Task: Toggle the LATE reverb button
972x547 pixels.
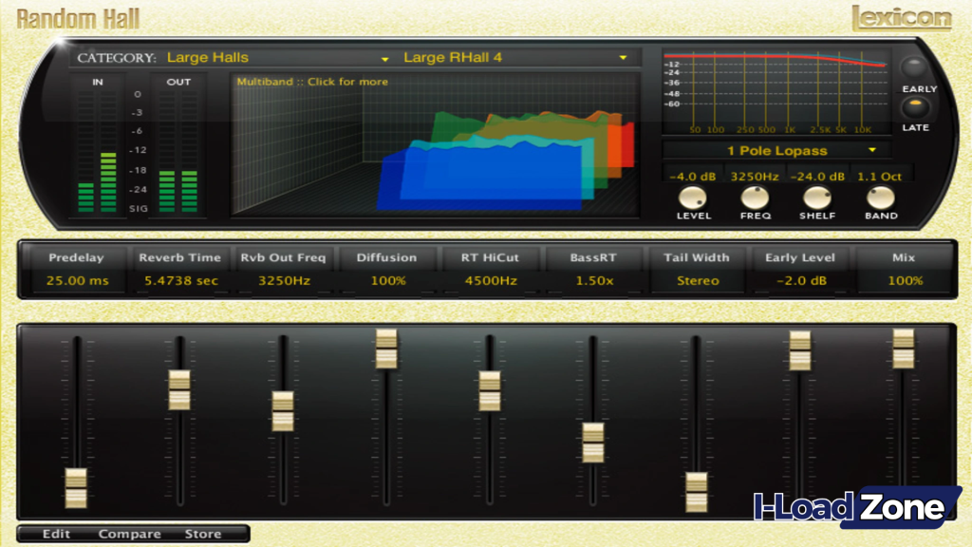Action: point(915,107)
